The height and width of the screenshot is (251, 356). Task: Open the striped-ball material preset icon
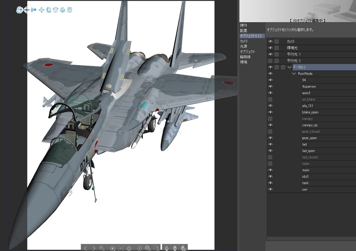[x=167, y=248]
